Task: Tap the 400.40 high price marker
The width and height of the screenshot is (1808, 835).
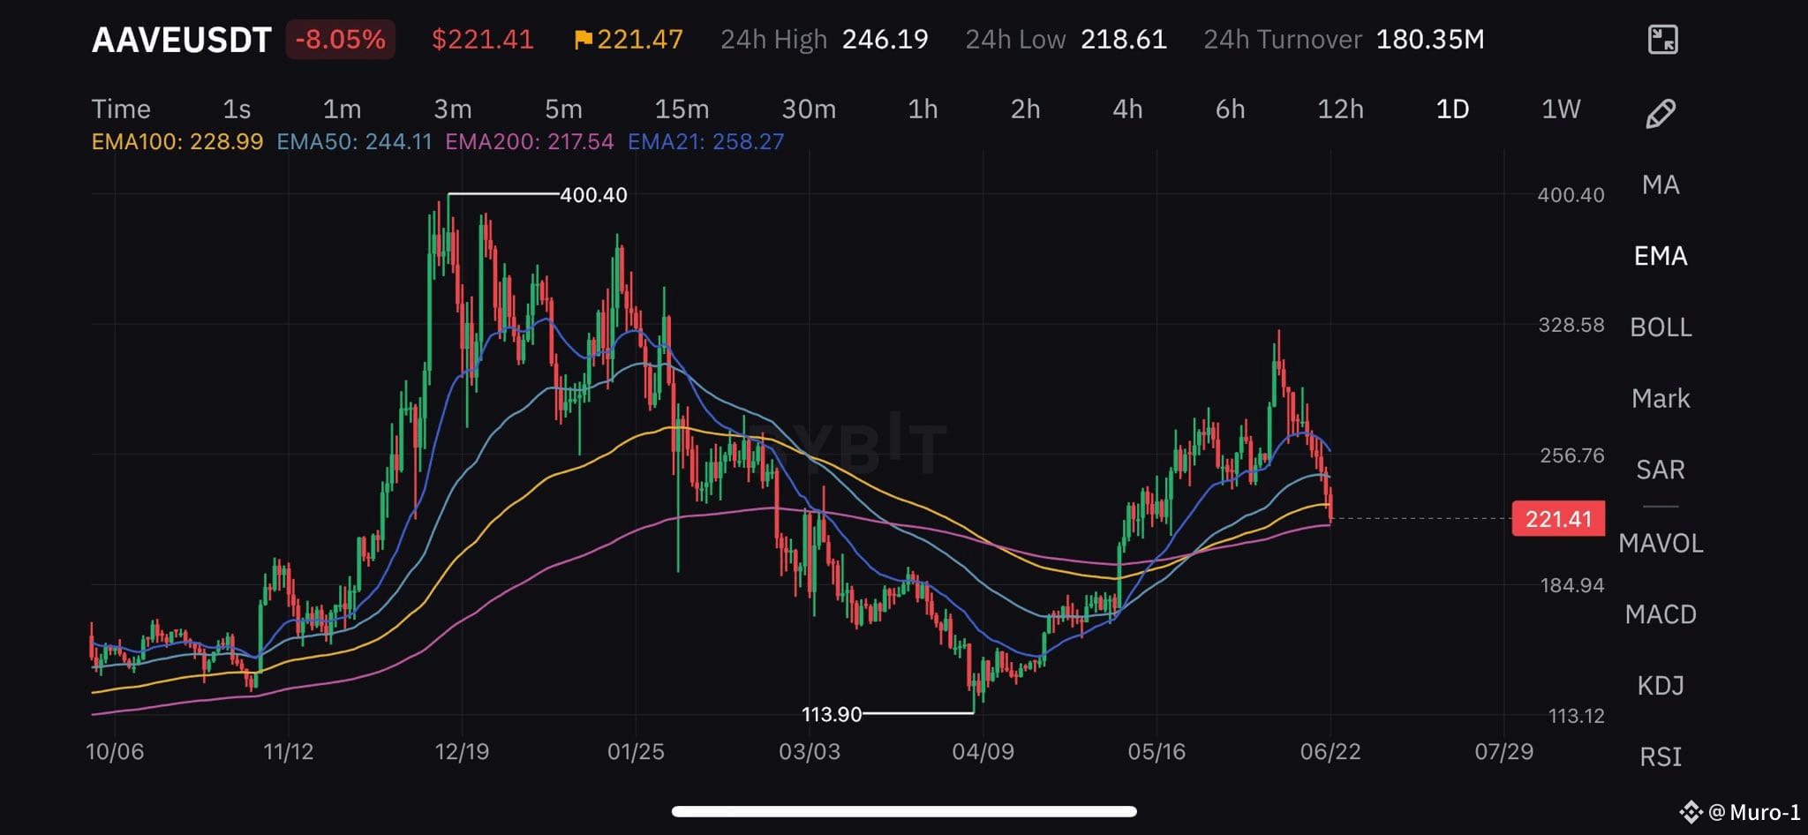Action: (x=593, y=195)
